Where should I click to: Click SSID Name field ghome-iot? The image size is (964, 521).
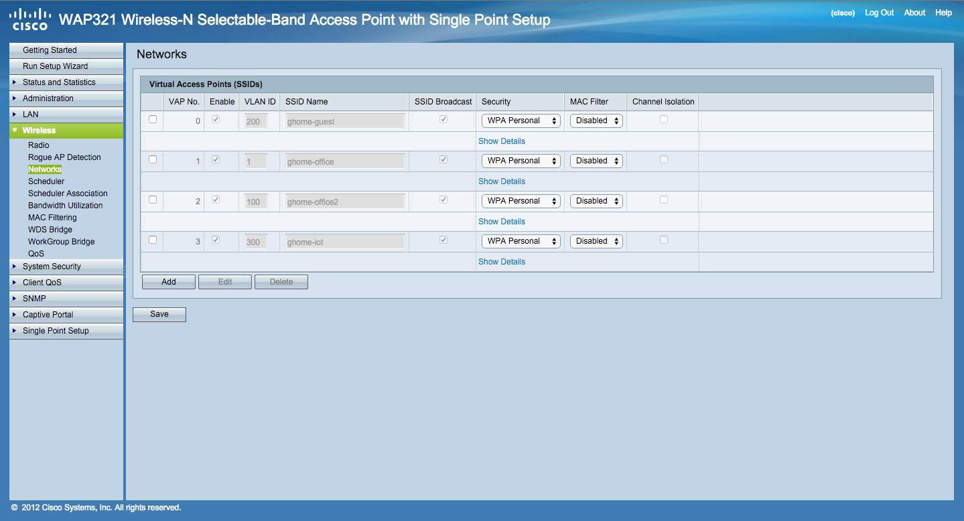click(x=345, y=242)
